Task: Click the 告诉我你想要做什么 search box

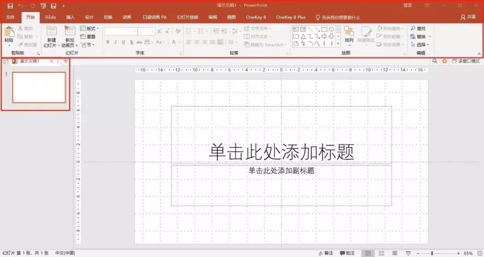Action: [x=338, y=17]
